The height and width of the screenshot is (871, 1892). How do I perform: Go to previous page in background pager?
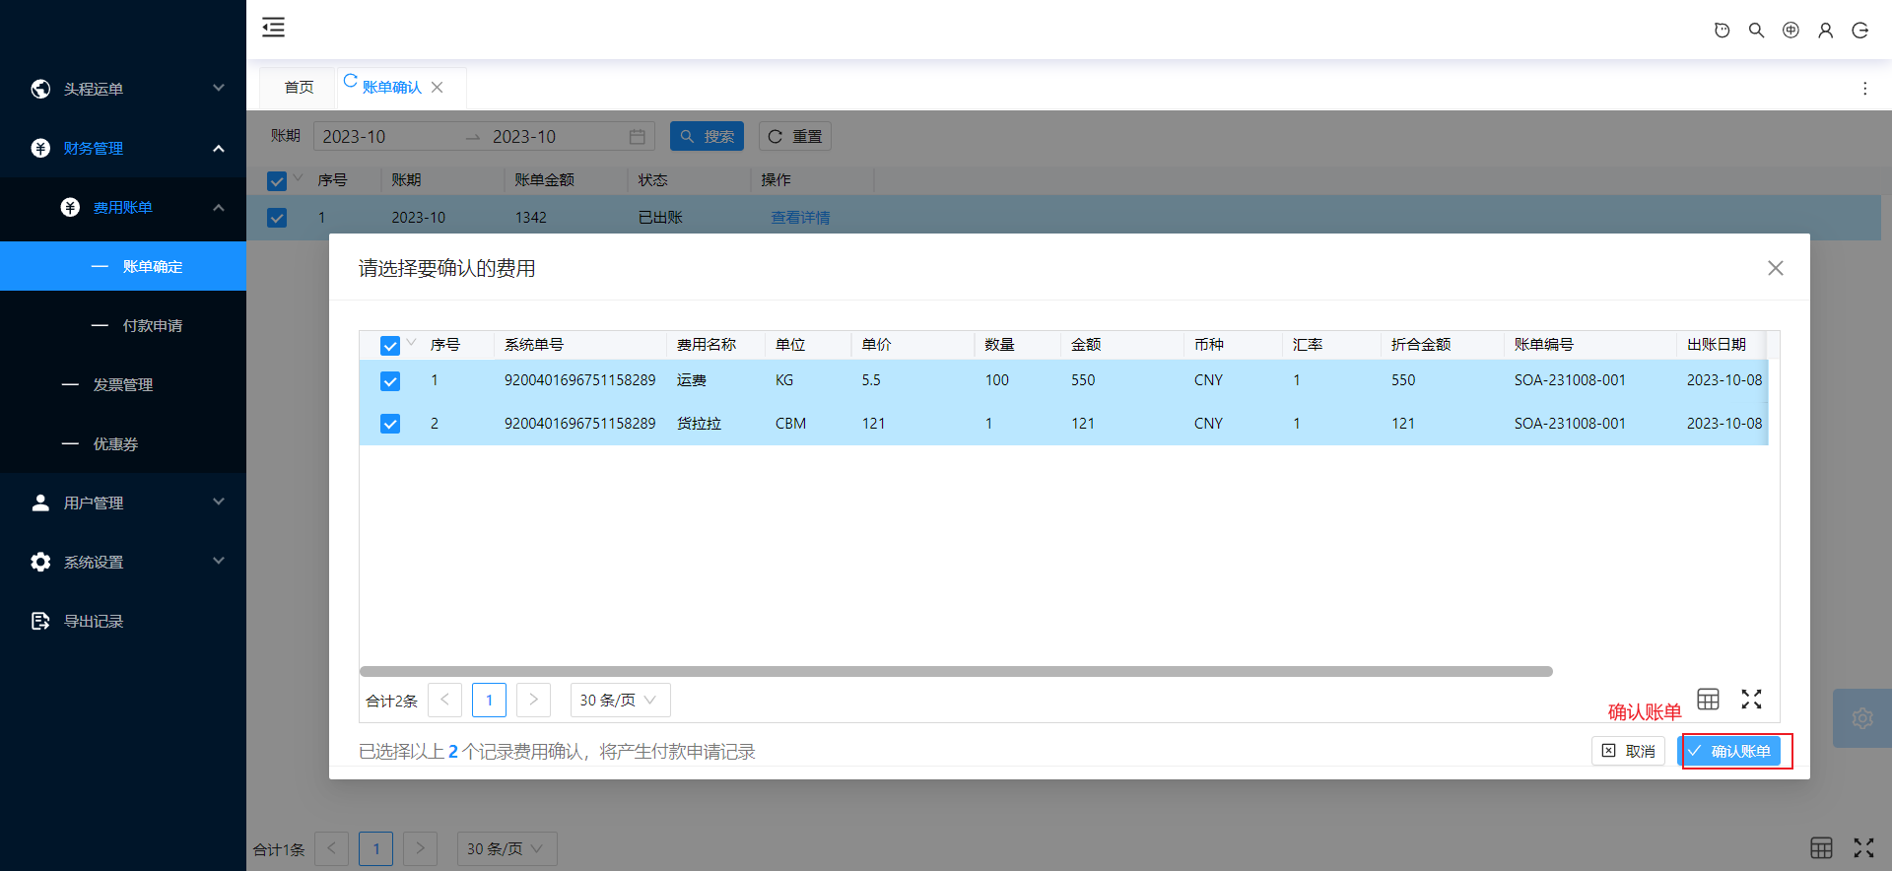pos(331,848)
